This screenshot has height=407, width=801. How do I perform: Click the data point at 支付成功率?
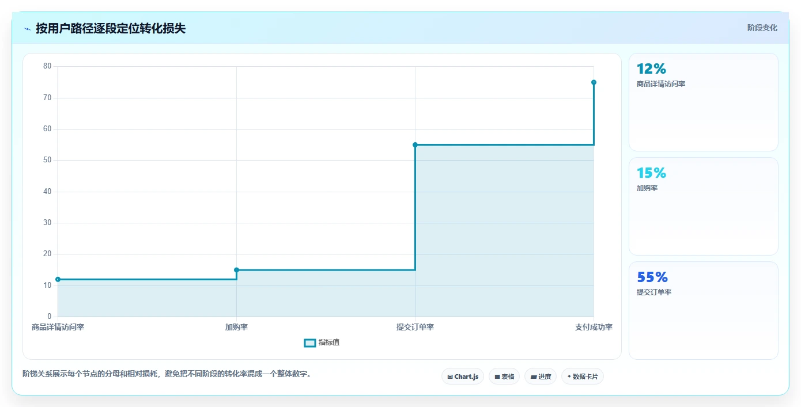pyautogui.click(x=594, y=82)
